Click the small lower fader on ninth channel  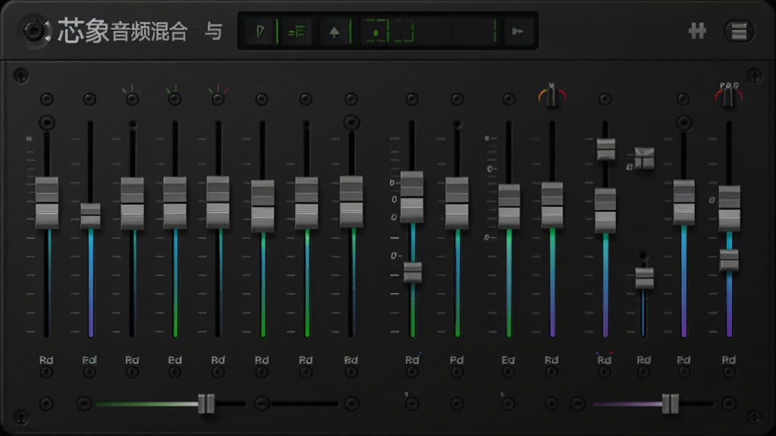[413, 272]
